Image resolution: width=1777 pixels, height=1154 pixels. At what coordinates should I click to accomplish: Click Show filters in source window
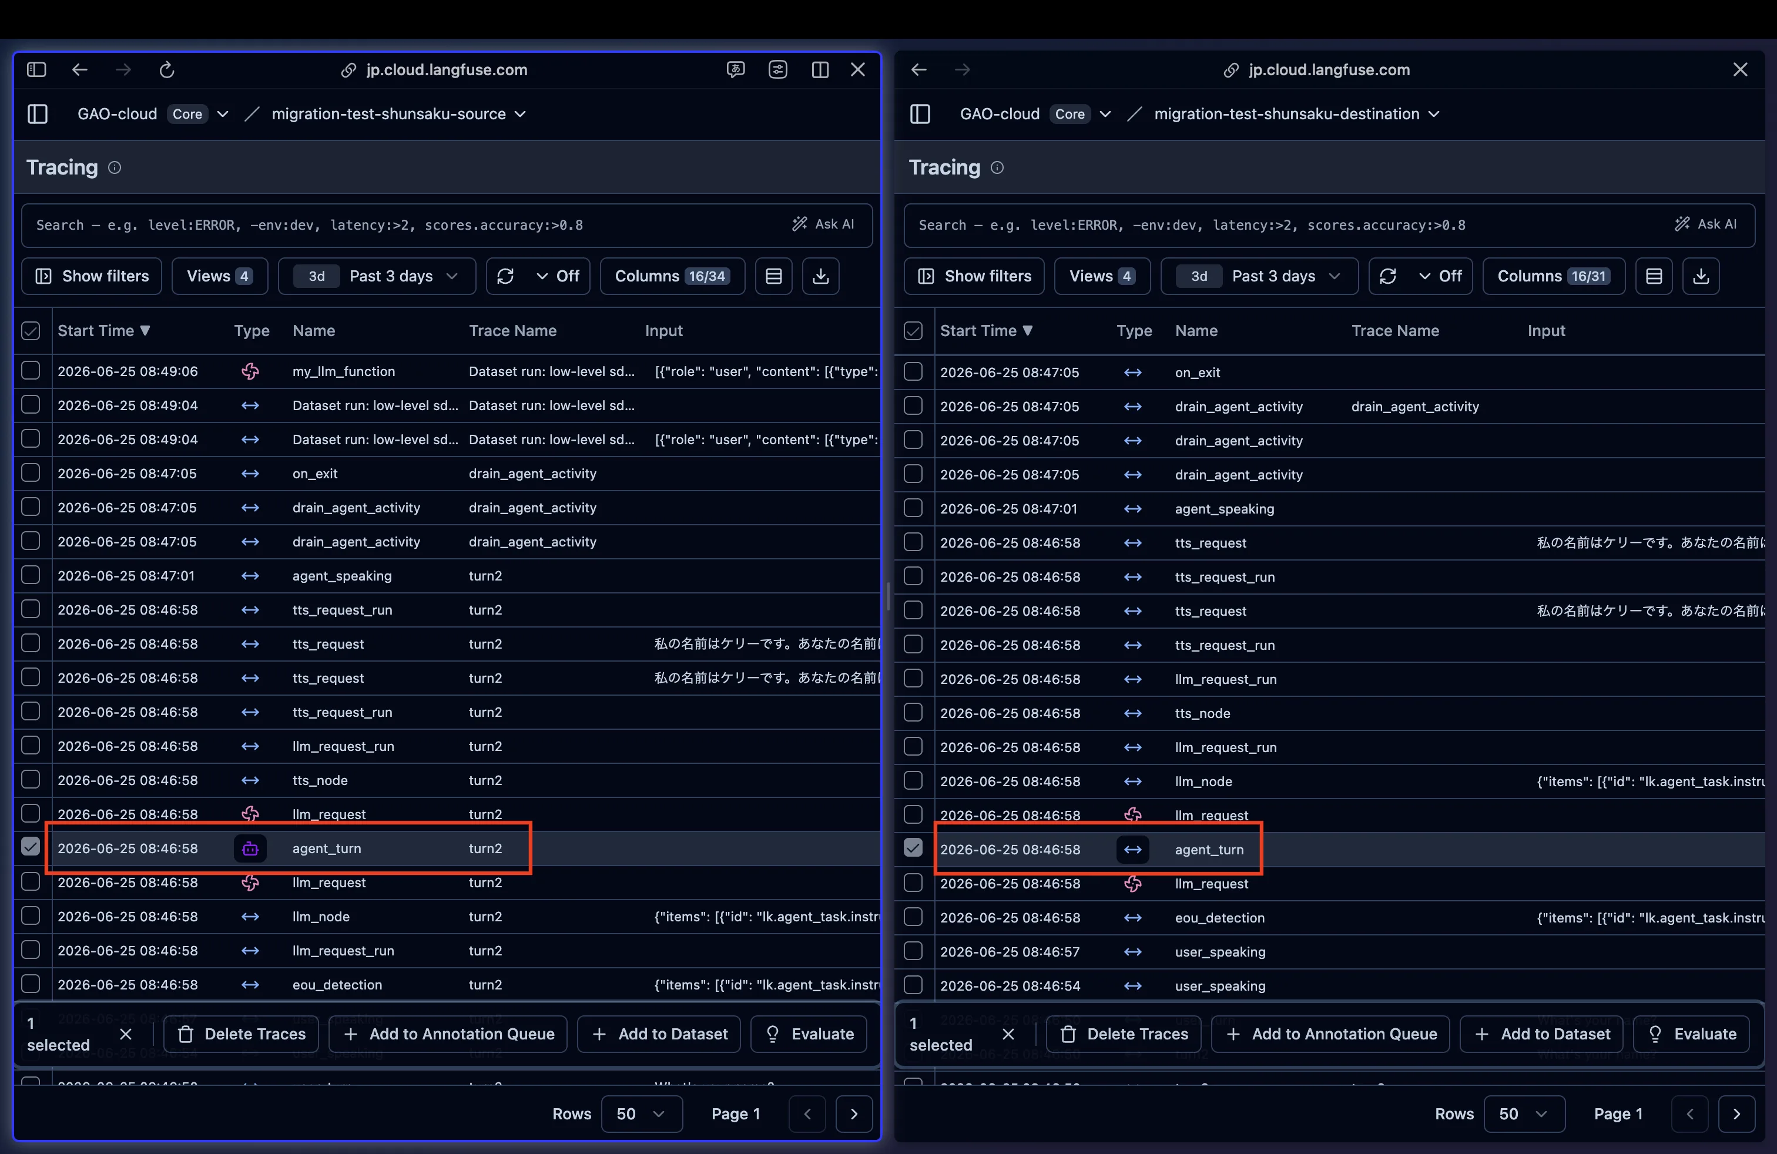click(92, 276)
